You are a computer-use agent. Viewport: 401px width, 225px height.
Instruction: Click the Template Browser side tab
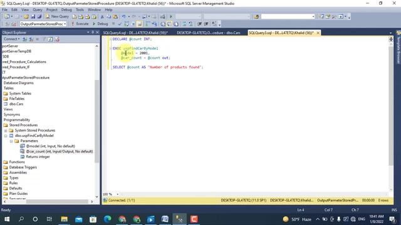click(x=398, y=48)
